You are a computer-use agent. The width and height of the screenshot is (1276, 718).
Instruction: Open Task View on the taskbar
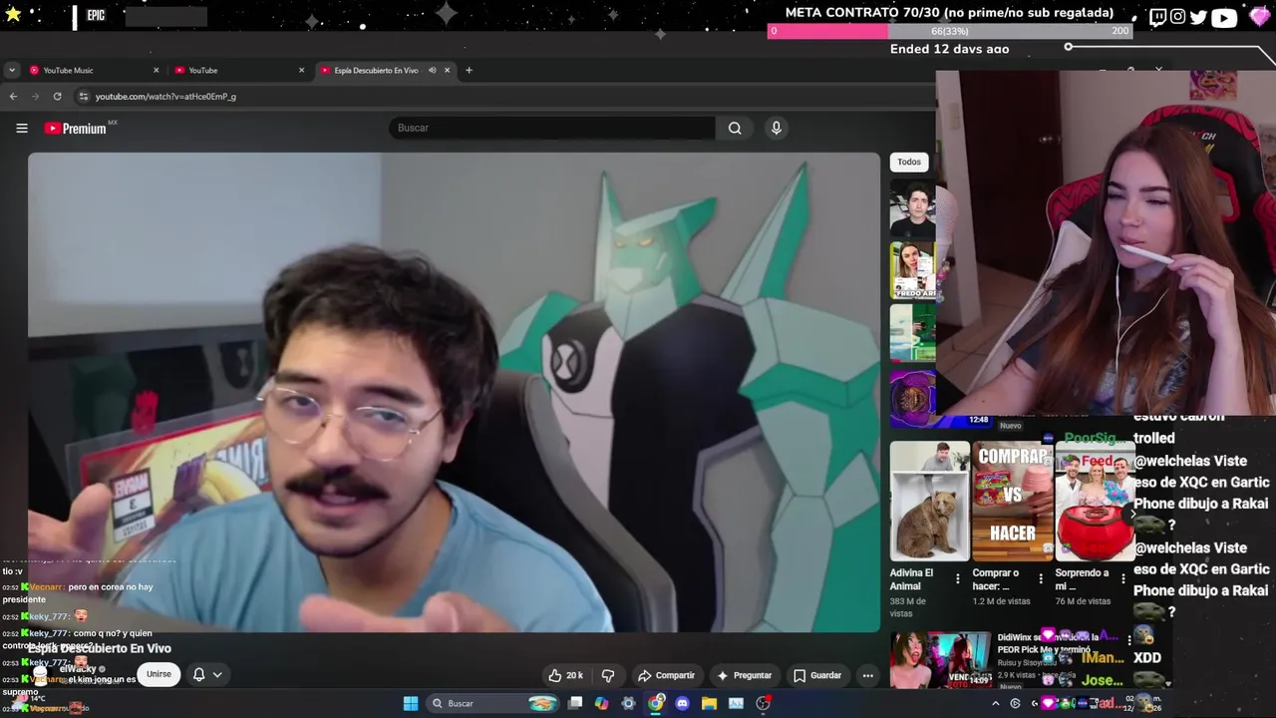pyautogui.click(x=575, y=703)
